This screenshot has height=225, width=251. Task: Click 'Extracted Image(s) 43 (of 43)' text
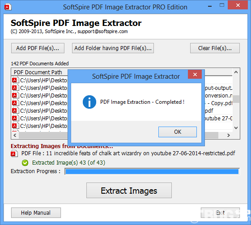68,162
